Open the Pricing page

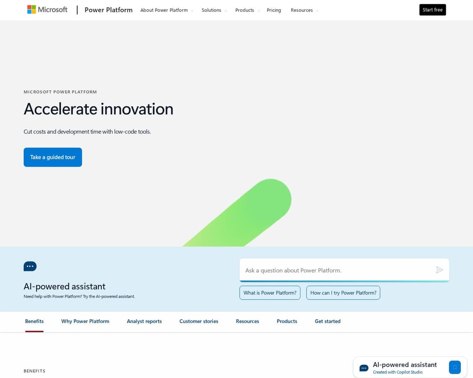[274, 10]
